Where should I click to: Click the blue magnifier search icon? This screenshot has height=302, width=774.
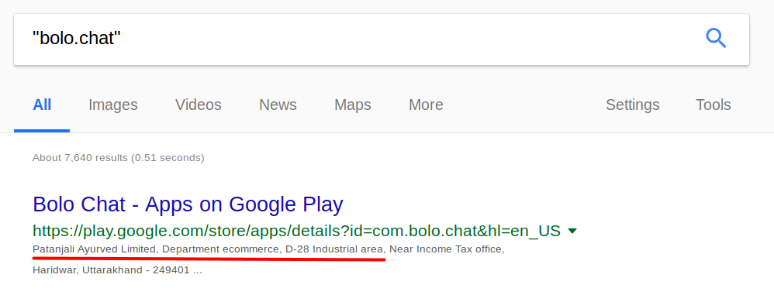tap(716, 38)
